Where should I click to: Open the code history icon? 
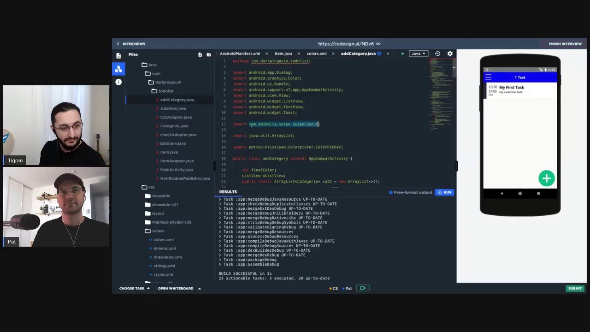pos(437,53)
